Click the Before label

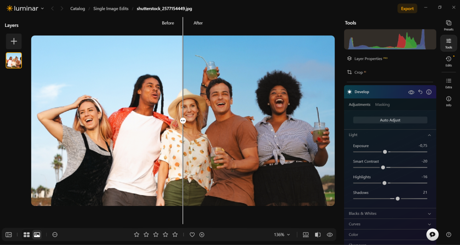[168, 23]
